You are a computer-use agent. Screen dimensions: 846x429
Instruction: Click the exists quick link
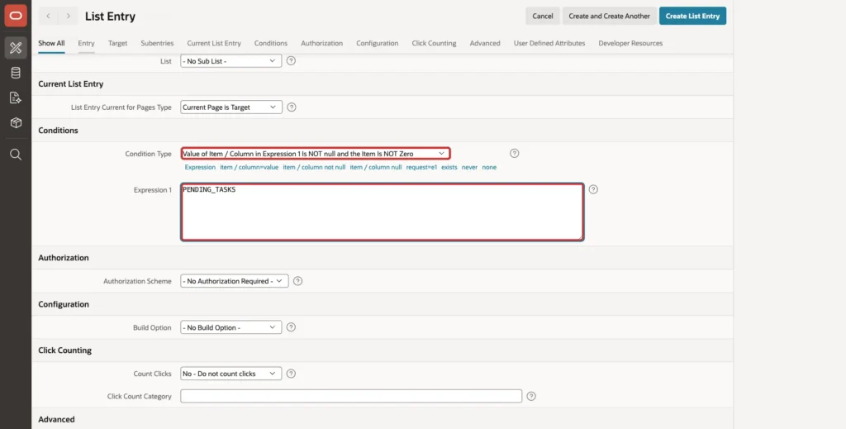point(449,167)
